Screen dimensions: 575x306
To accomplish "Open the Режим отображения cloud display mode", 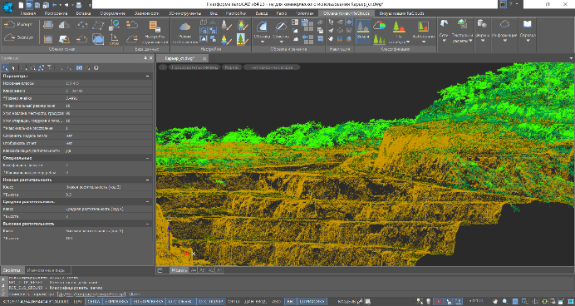I will (x=184, y=32).
